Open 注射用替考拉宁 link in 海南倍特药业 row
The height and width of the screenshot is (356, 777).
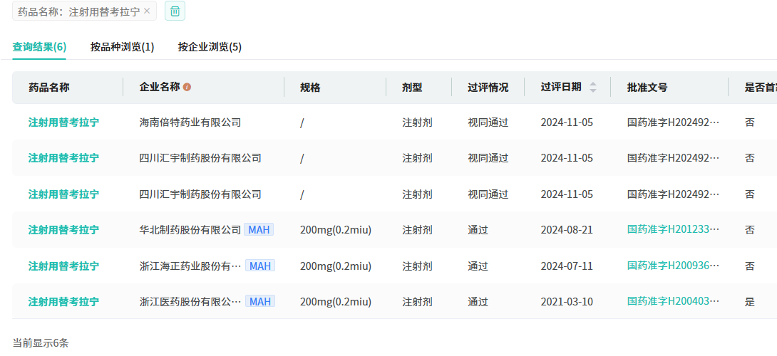(x=63, y=122)
